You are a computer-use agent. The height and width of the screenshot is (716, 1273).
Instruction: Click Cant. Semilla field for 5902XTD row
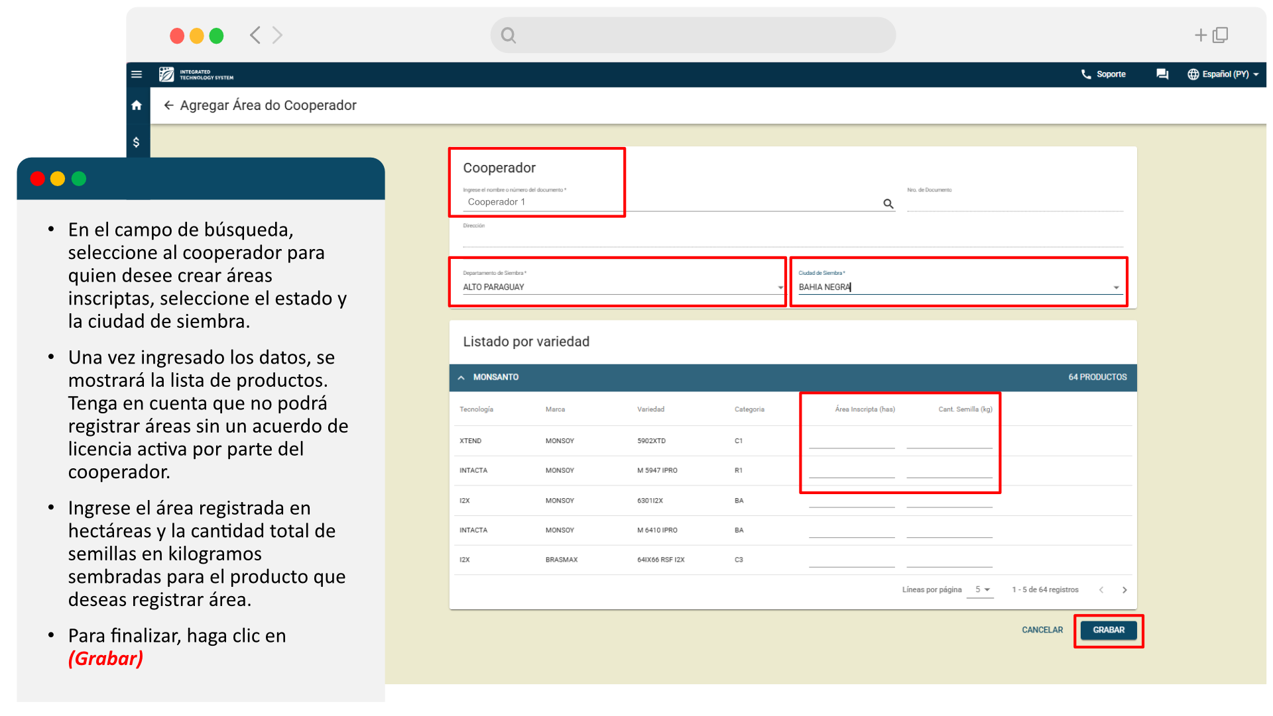949,440
